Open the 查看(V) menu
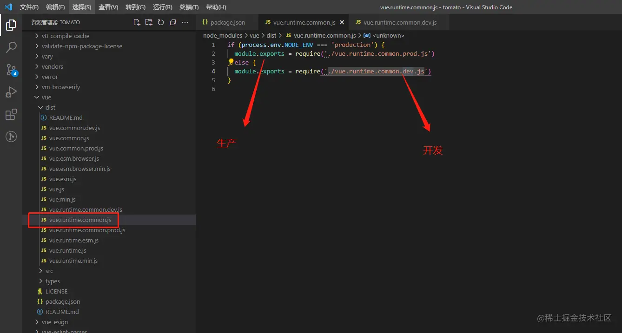The width and height of the screenshot is (622, 333). 108,7
